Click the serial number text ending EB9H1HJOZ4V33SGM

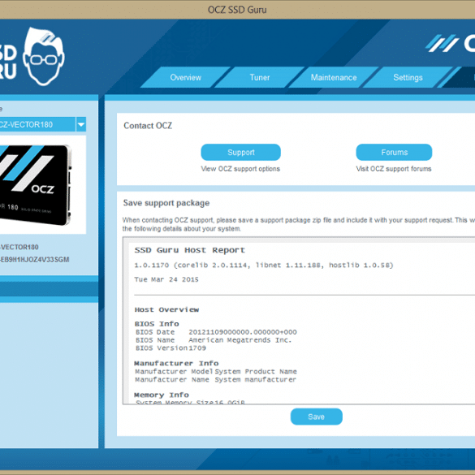click(35, 260)
